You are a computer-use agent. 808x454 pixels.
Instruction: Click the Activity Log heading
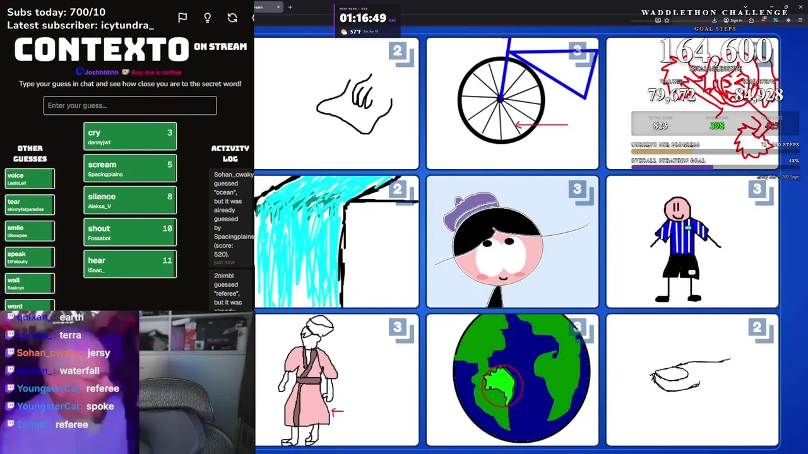(x=230, y=153)
